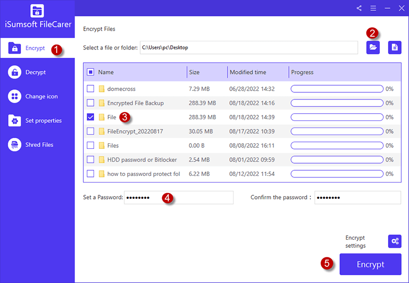The image size is (409, 283).
Task: Select the how to password protect fol name
Action: click(x=144, y=174)
